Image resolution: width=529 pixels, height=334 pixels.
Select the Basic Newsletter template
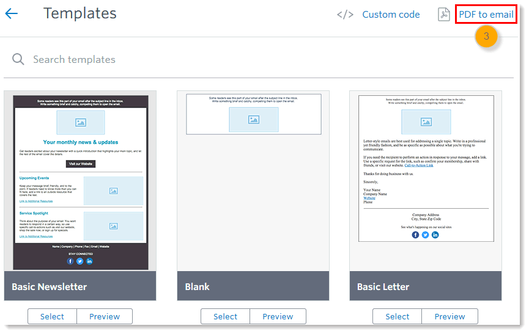tap(52, 316)
